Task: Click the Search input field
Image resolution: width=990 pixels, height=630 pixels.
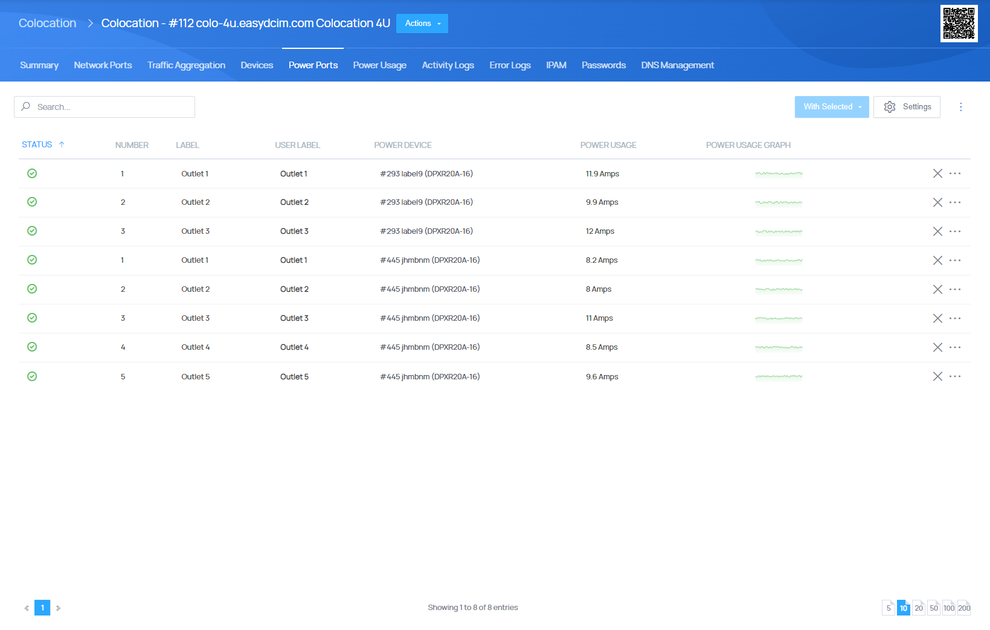Action: [x=104, y=107]
